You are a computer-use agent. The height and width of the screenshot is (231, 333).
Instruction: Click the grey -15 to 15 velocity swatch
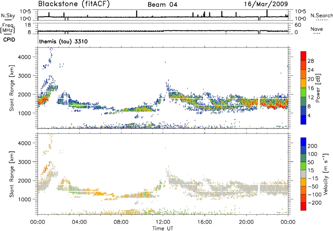click(x=303, y=174)
